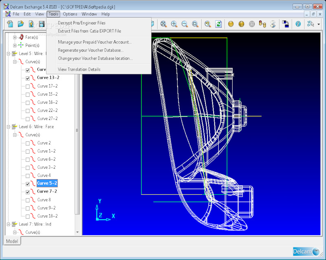Image resolution: width=326 pixels, height=260 pixels.
Task: Uncheck the Curve 5~2 checkbox
Action: pyautogui.click(x=28, y=184)
